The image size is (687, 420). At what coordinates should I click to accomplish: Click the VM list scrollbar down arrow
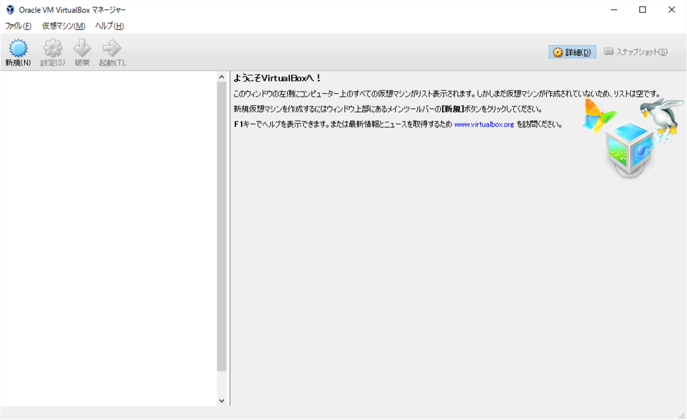[221, 401]
